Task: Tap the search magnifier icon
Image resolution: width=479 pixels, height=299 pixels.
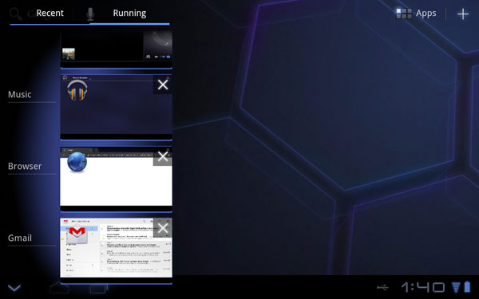Action: [15, 14]
